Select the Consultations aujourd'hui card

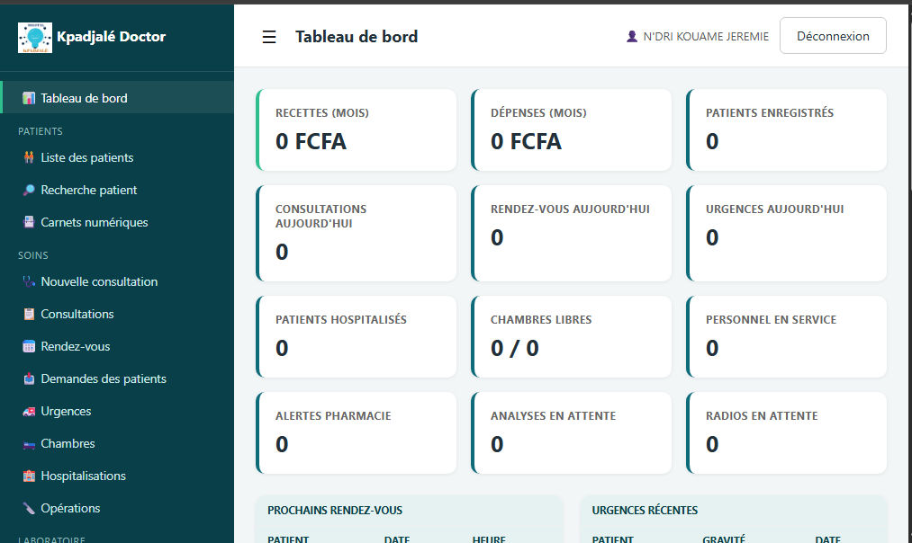[x=356, y=234]
